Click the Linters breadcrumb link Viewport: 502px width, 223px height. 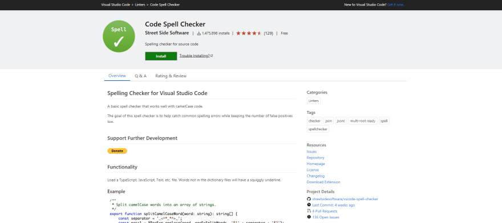140,5
